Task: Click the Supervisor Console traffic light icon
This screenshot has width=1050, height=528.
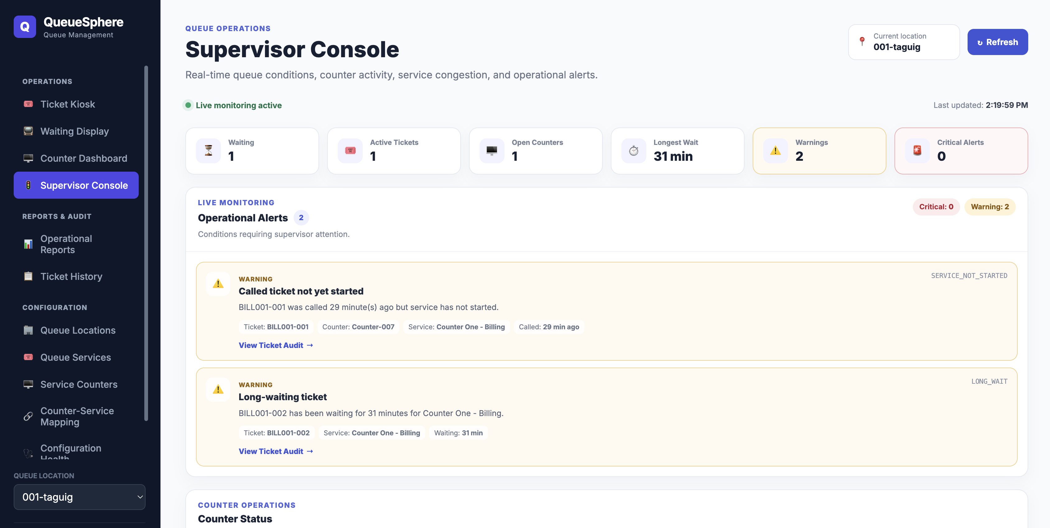Action: point(28,185)
